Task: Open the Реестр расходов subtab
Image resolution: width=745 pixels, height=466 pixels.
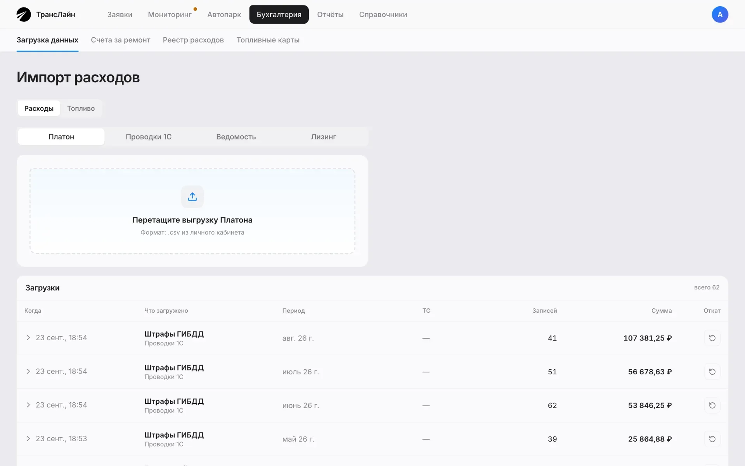Action: click(x=193, y=40)
